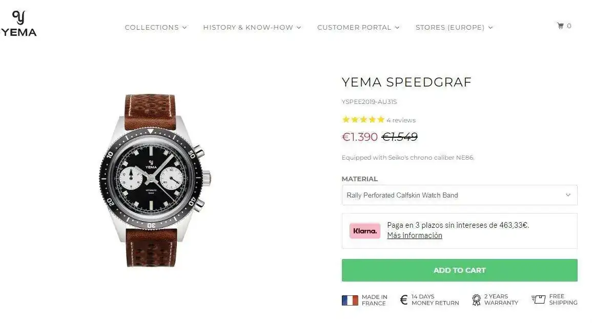The image size is (592, 323).
Task: Click the YEMA logo icon
Action: click(x=18, y=24)
